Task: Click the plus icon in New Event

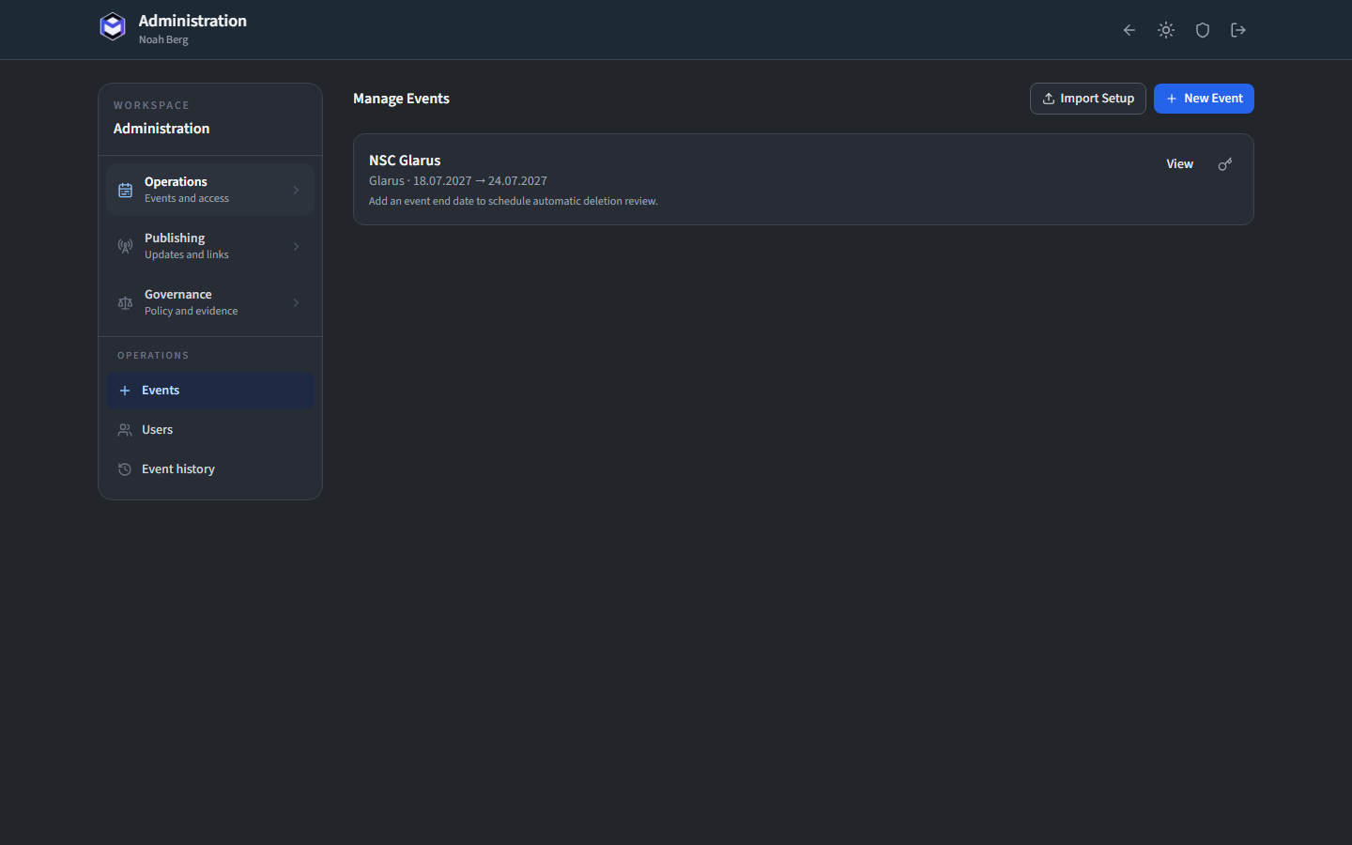Action: (x=1172, y=99)
